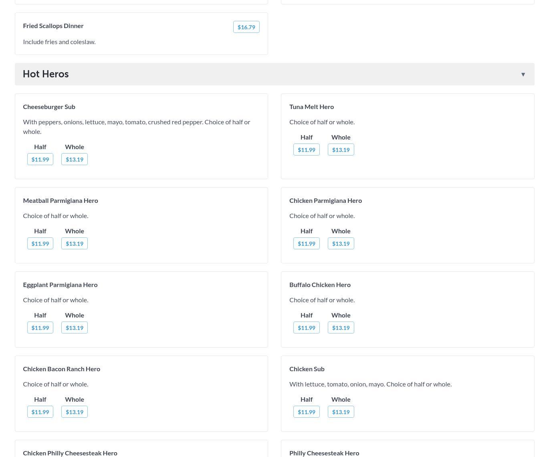Pick Half Meatball Parmigiana Hero price
549x457 pixels.
40,244
